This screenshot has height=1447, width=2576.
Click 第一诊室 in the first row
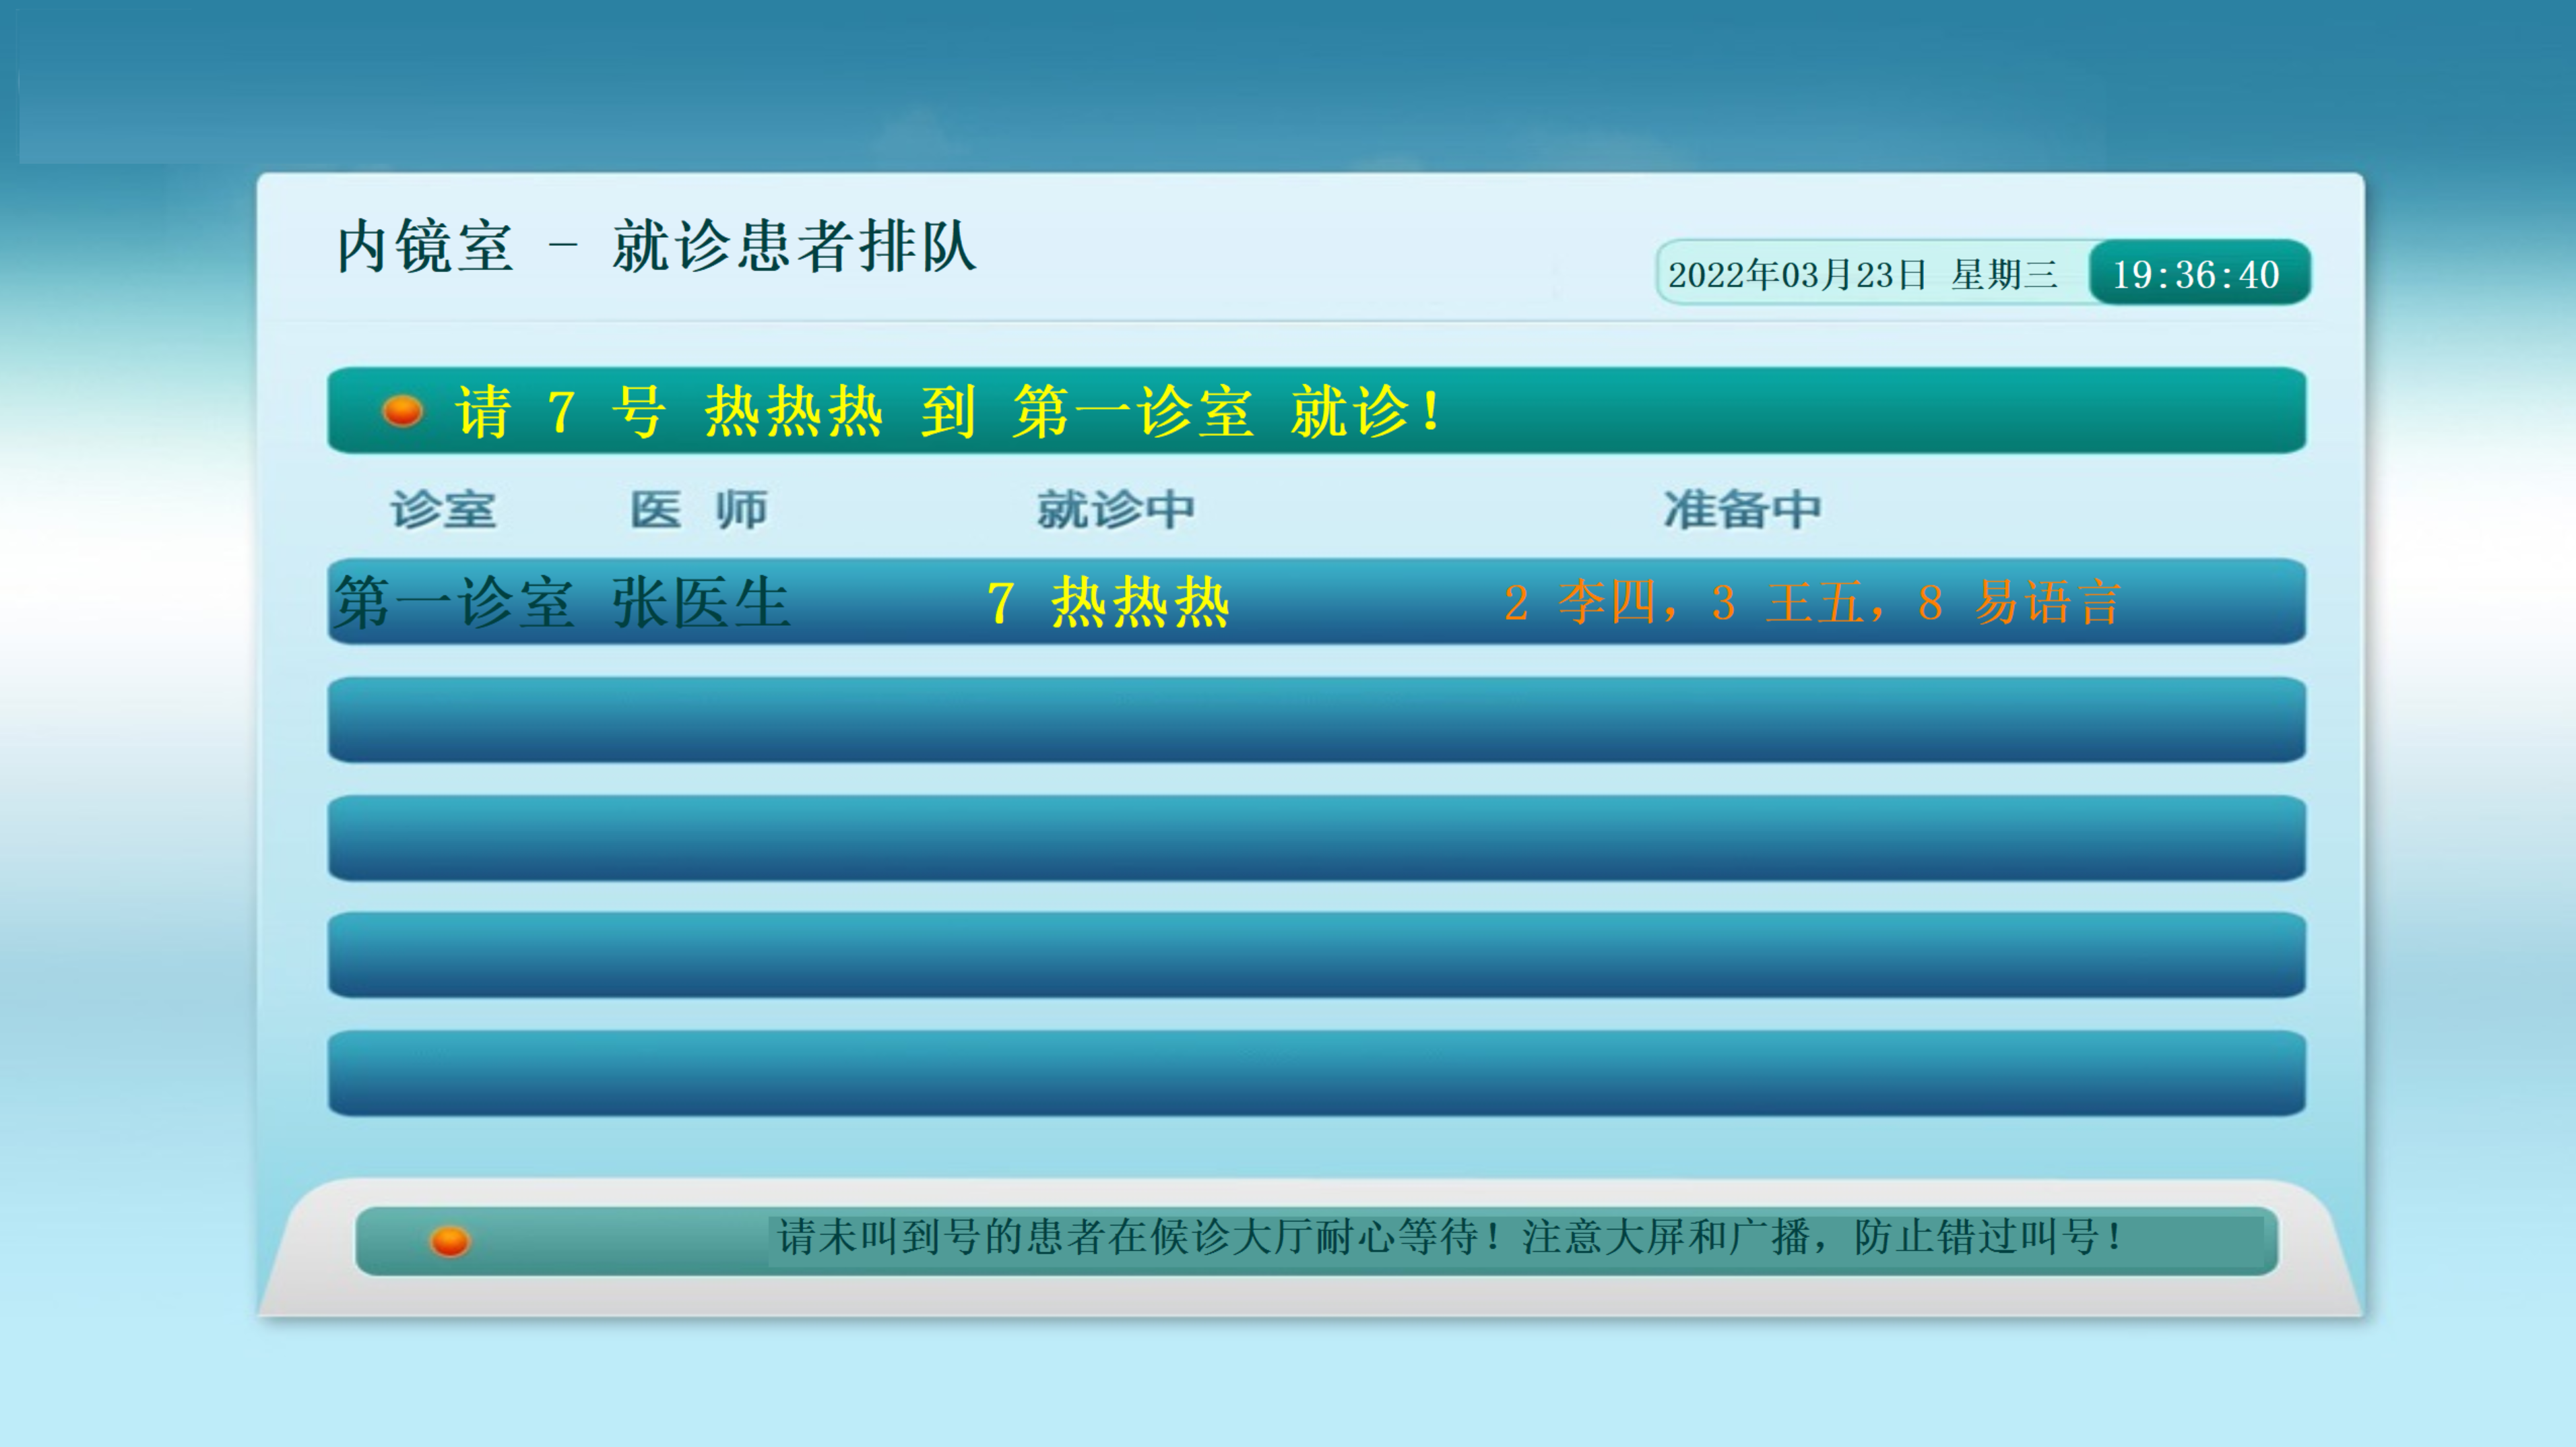pos(455,602)
